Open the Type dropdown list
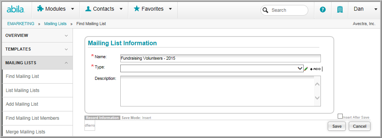The image size is (382, 138). [x=212, y=68]
